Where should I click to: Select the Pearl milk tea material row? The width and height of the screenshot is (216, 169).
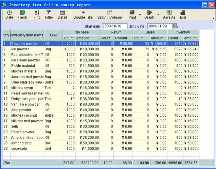coord(101,93)
